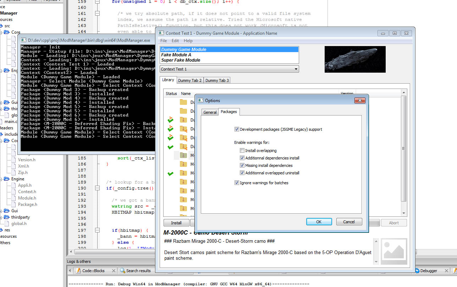Screen dimensions: 457x287
Task: Open Appli.h in the project tree
Action: click(x=25, y=185)
